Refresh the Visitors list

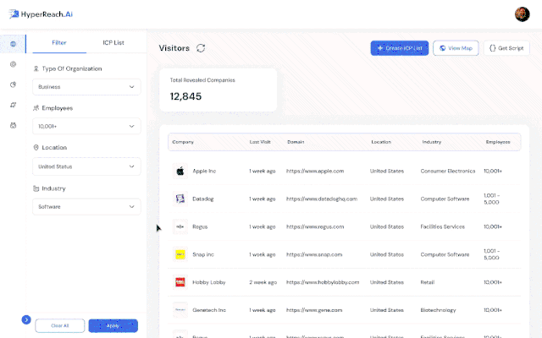pyautogui.click(x=201, y=48)
